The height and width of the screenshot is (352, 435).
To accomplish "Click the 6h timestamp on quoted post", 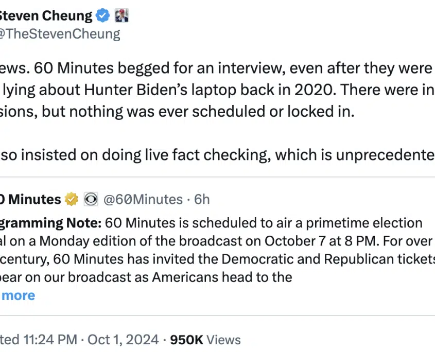I will click(202, 199).
